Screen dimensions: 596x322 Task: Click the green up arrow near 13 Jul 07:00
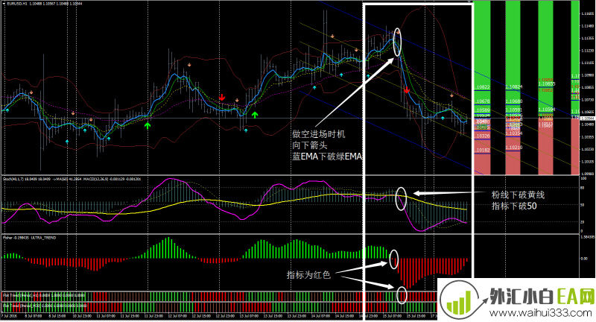(255, 115)
